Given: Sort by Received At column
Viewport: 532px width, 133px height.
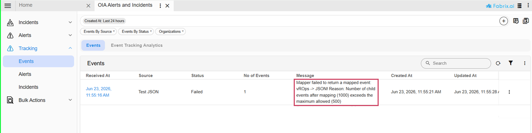Looking at the screenshot, I should (x=98, y=76).
